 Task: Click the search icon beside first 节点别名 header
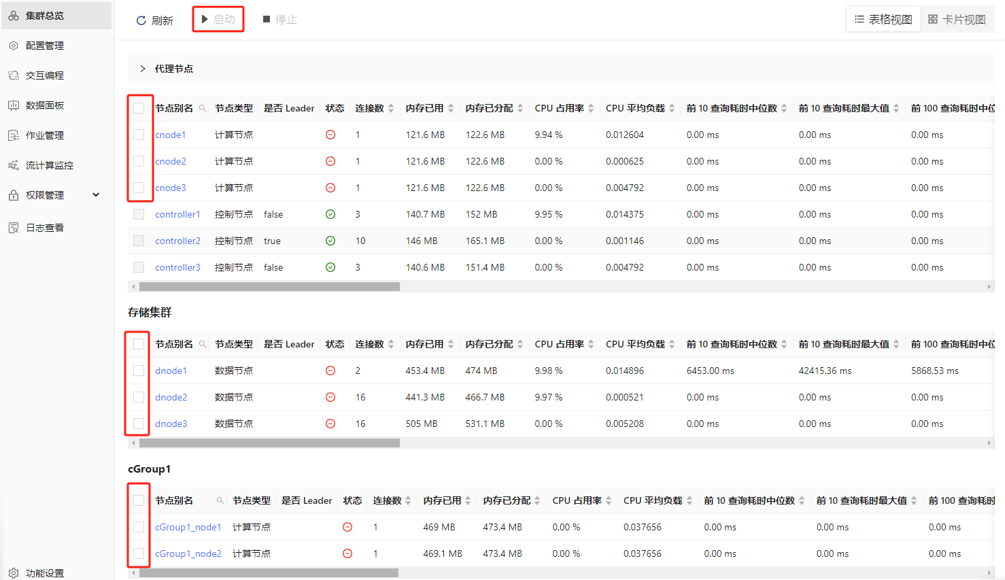coord(203,108)
